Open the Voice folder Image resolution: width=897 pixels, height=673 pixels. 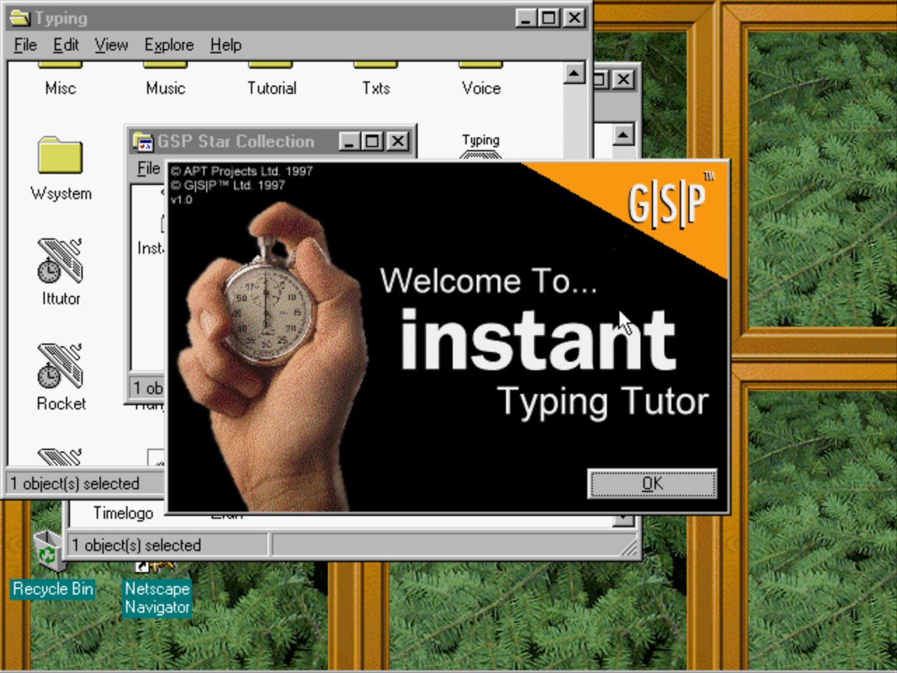[481, 79]
